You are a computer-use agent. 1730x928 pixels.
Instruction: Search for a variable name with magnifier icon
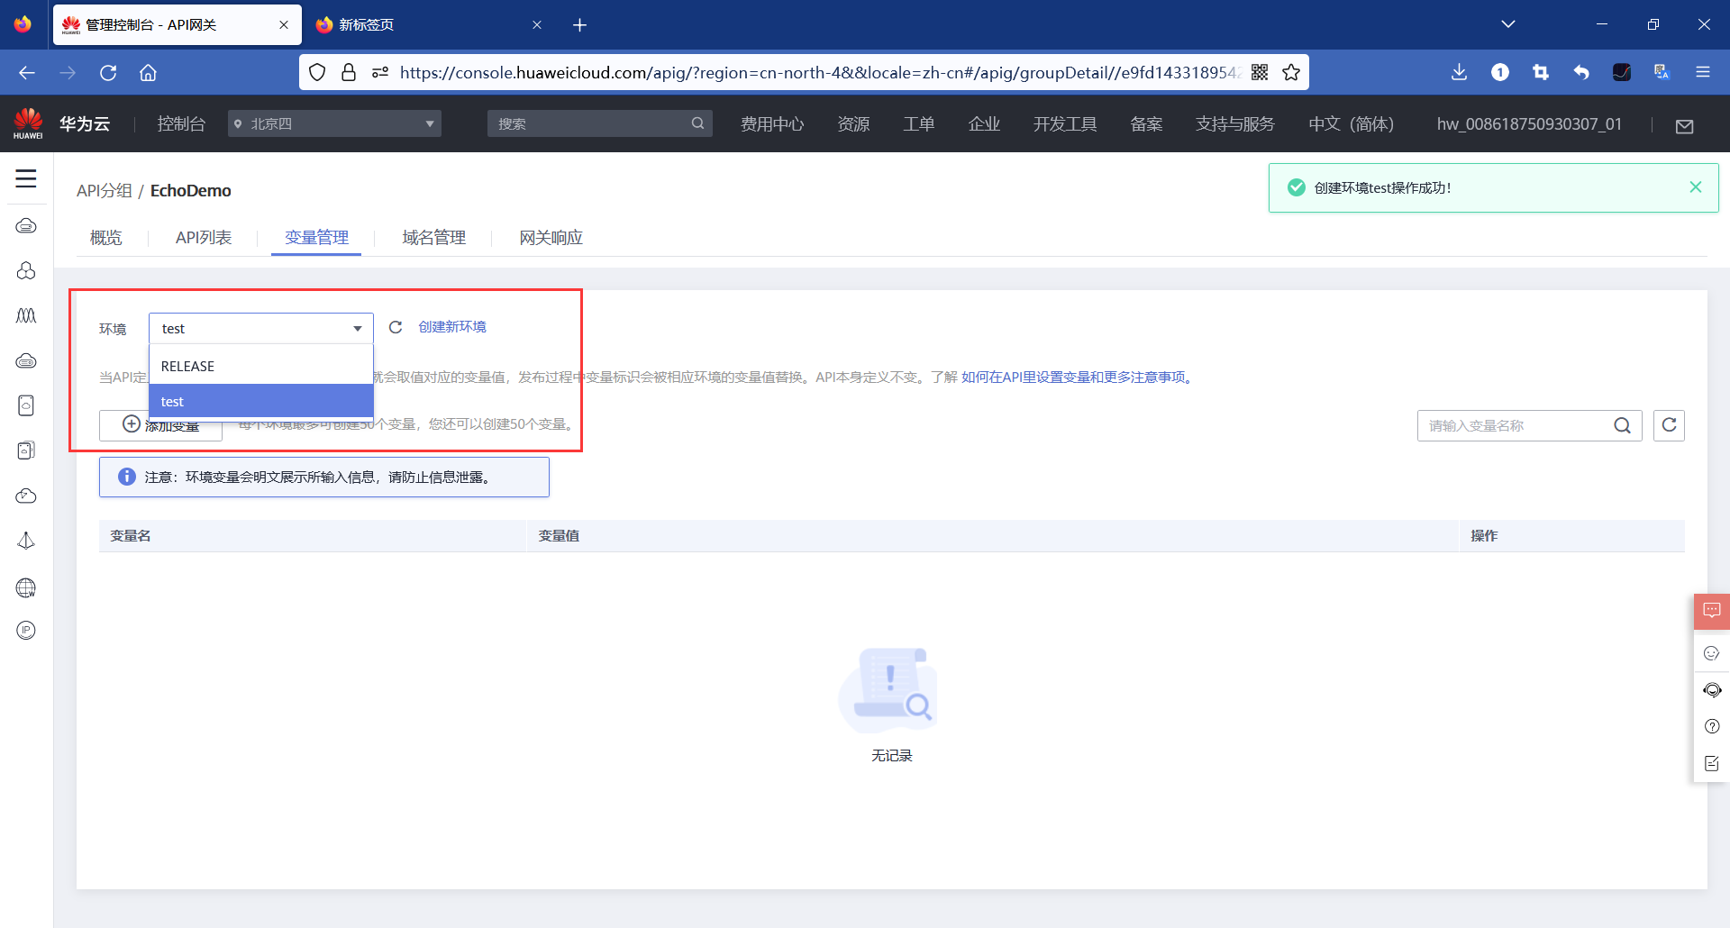(1624, 425)
